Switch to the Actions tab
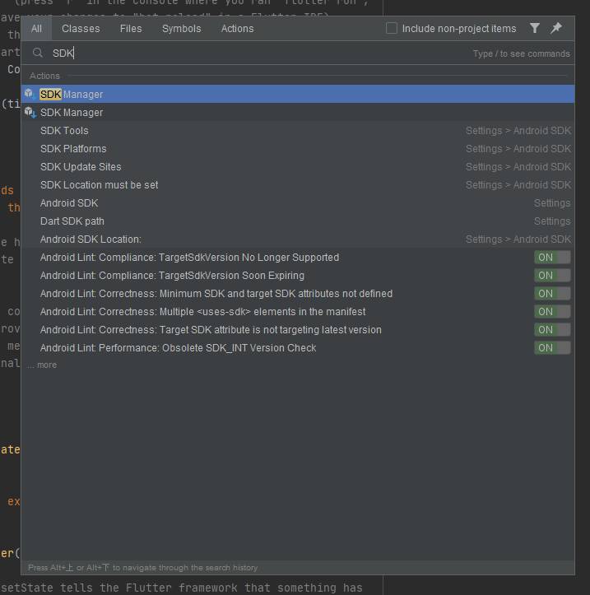 pos(238,29)
